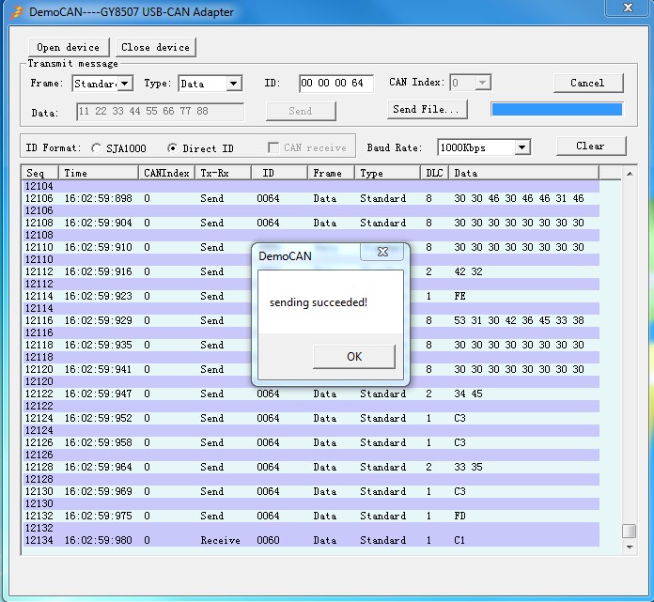Click the Data input field with 11 22 33
This screenshot has height=602, width=654.
coord(160,112)
